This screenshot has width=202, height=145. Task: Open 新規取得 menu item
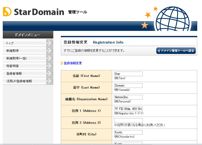(28, 51)
